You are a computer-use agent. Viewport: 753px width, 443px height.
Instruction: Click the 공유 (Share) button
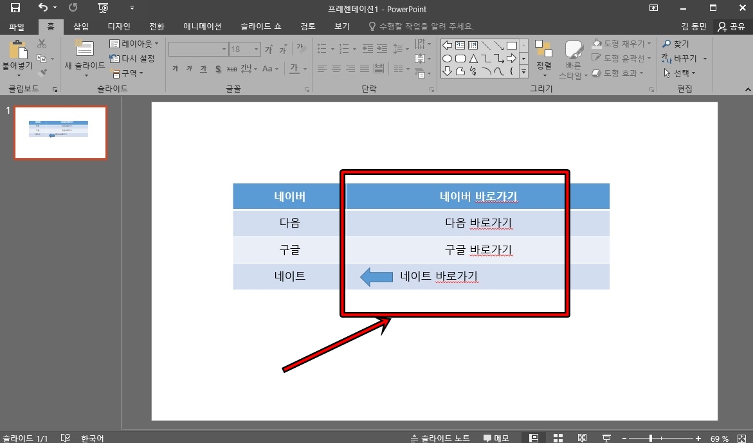pos(731,26)
